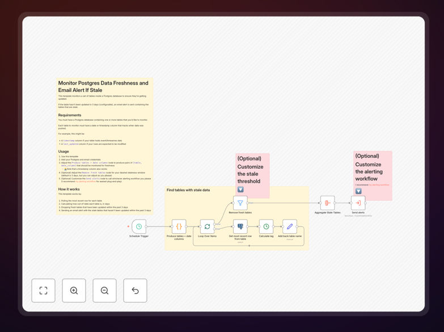Open the Produce tables + date columns node
This screenshot has width=444, height=332.
click(x=179, y=226)
